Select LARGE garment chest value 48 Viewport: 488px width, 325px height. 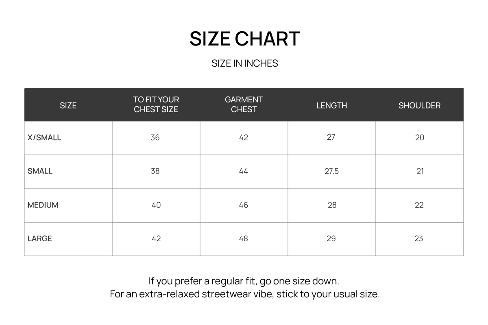243,238
